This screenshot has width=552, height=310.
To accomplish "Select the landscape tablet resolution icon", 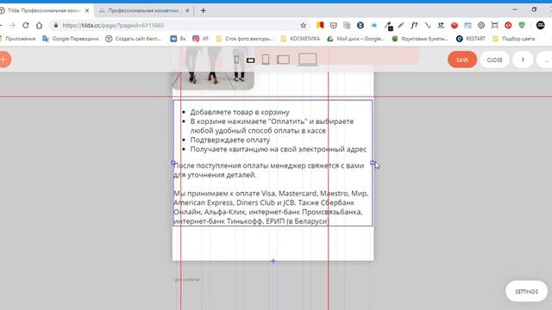I will click(283, 59).
